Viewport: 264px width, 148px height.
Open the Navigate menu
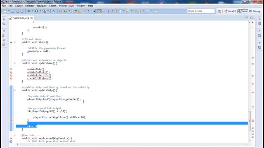pyautogui.click(x=42, y=6)
